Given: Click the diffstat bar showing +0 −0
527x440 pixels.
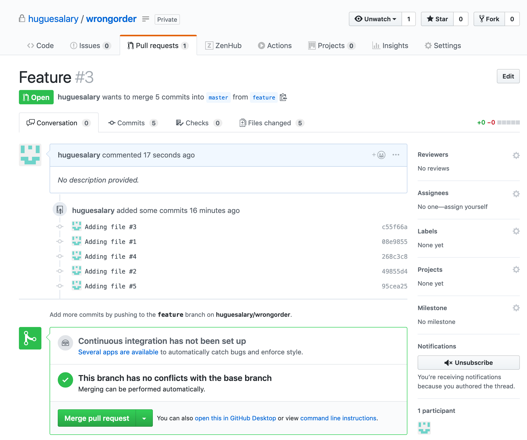Looking at the screenshot, I should click(x=498, y=122).
